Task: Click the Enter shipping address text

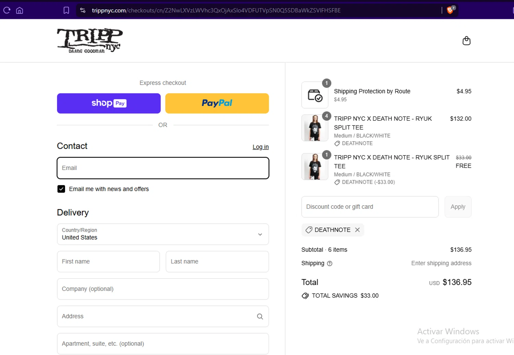Action: click(x=441, y=263)
